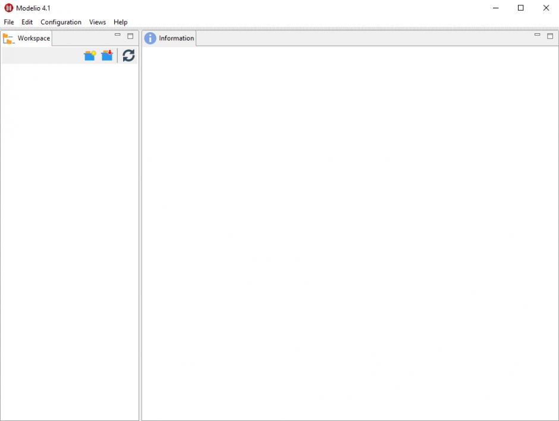This screenshot has height=421, width=559.
Task: Expand the Configuration menu
Action: (61, 22)
